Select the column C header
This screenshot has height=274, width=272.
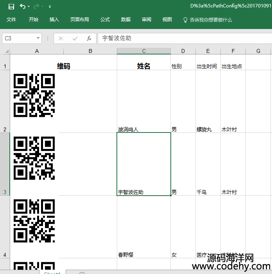click(x=144, y=51)
